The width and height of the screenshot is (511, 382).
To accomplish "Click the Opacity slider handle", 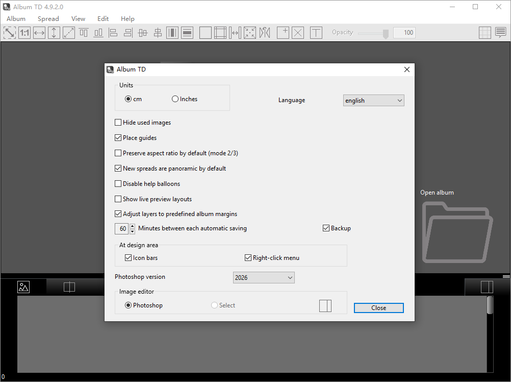I will [x=386, y=33].
